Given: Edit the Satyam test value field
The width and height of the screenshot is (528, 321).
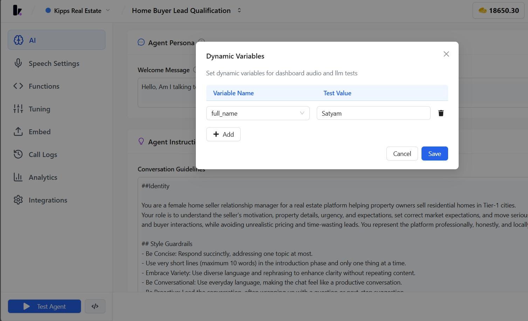Looking at the screenshot, I should [x=373, y=113].
